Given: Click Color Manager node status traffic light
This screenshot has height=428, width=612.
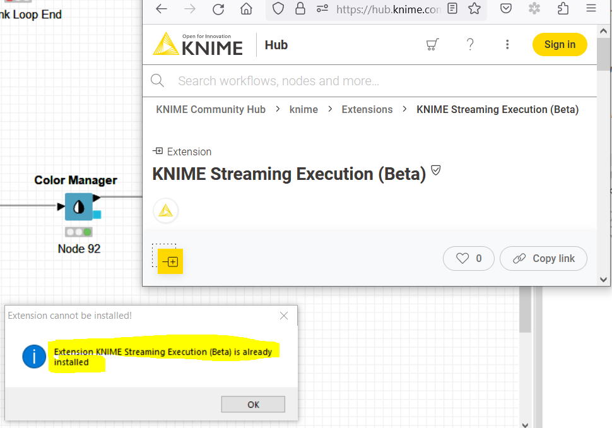Looking at the screenshot, I should 79,232.
